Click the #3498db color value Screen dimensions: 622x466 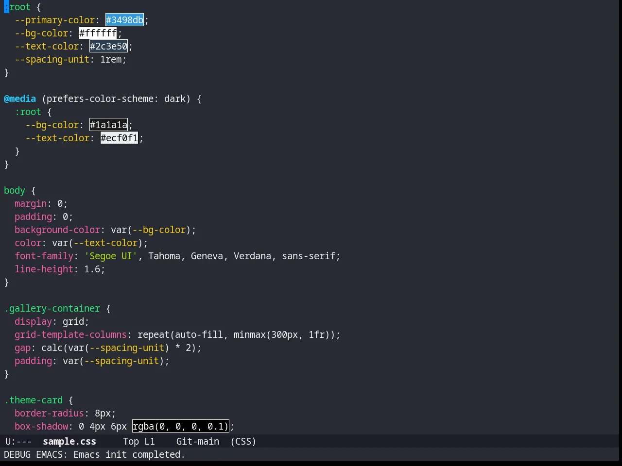pyautogui.click(x=124, y=20)
